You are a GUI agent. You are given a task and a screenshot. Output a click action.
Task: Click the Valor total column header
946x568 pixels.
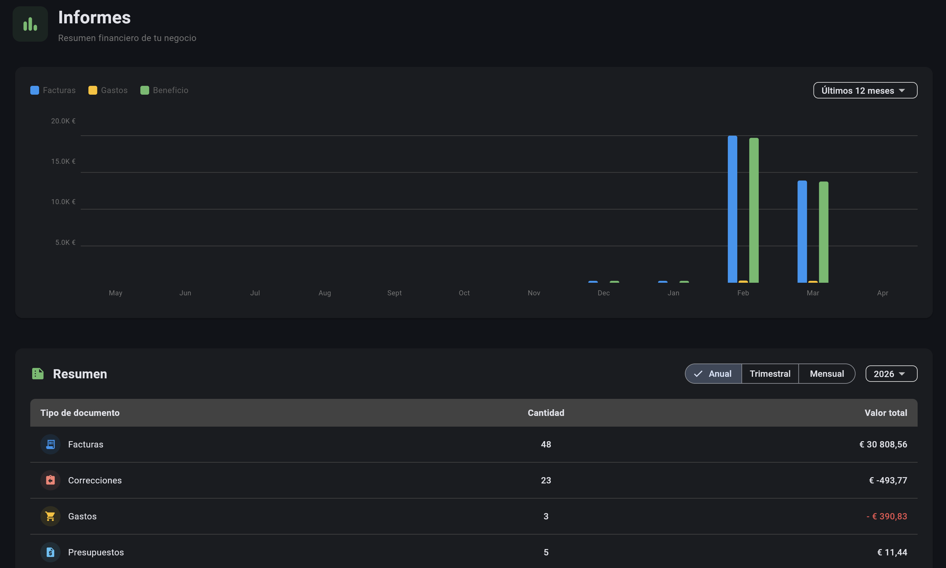click(885, 413)
